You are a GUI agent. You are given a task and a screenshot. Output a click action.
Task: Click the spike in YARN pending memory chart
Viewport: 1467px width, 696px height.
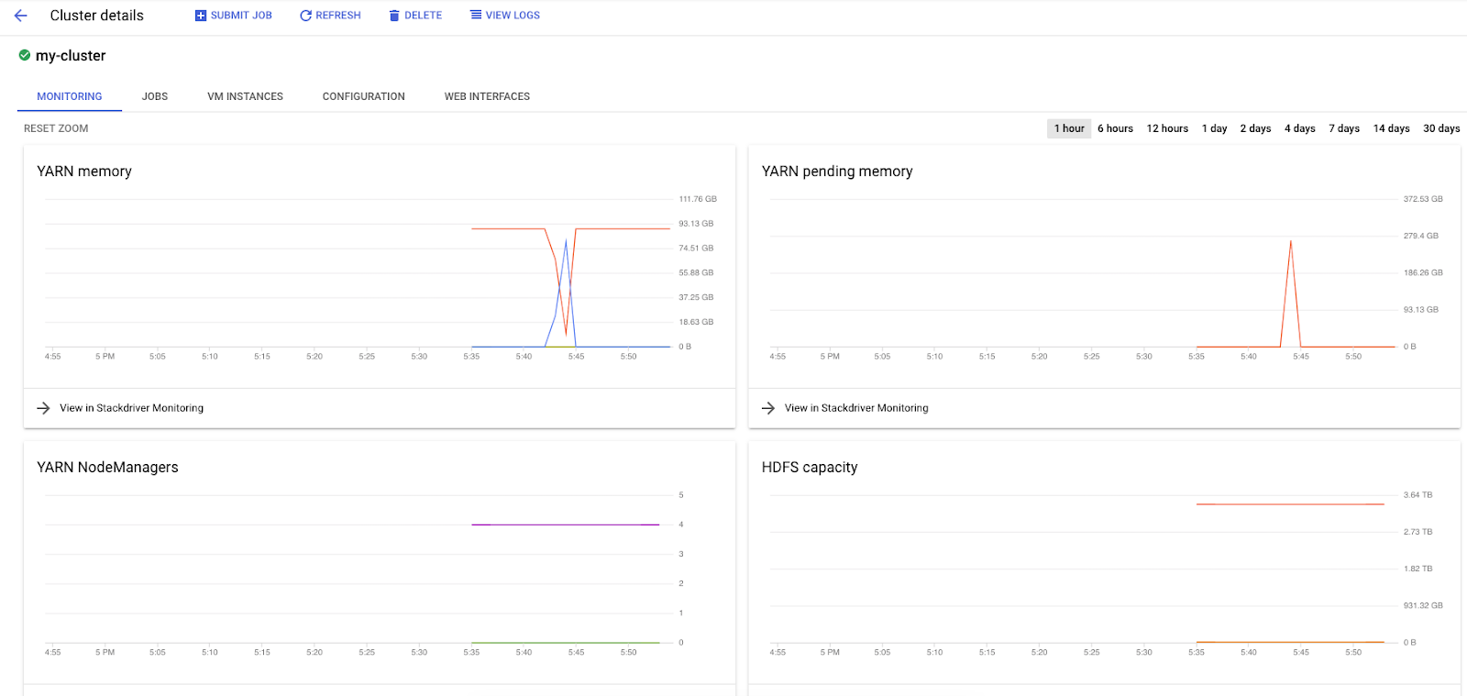pos(1291,244)
